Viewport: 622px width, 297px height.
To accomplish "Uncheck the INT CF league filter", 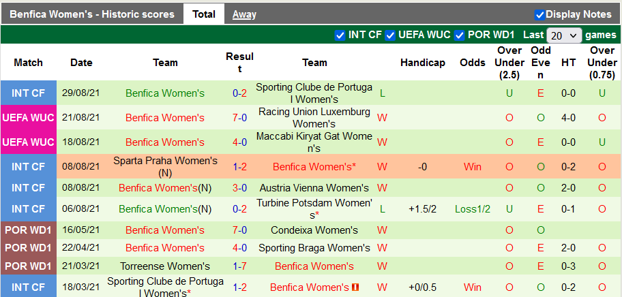I will [340, 35].
